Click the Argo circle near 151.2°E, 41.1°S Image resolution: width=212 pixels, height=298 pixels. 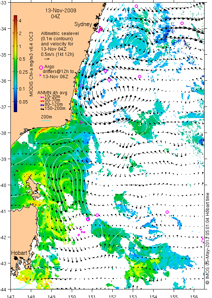tap(97, 215)
